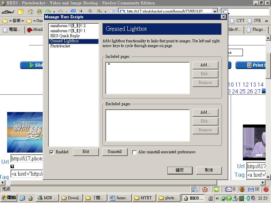Open the Forward history dropdown arrow
Image resolution: width=271 pixels, height=203 pixels.
[66, 12]
